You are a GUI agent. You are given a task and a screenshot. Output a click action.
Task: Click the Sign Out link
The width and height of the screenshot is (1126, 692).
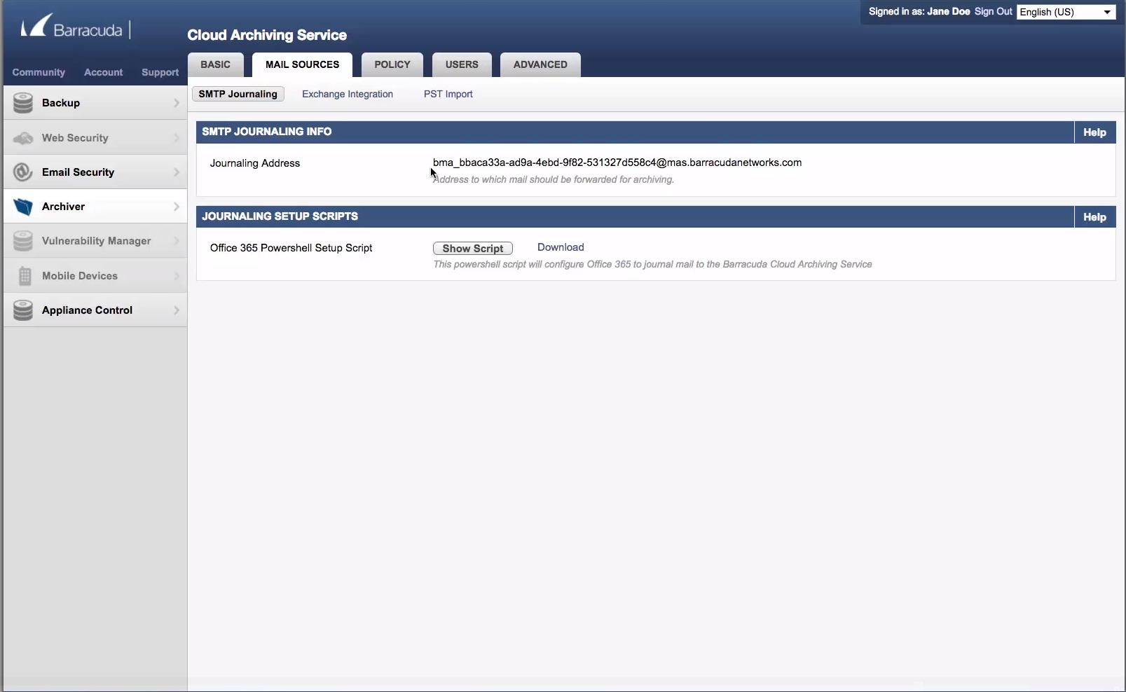994,12
